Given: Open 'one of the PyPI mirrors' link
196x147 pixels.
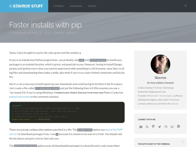Looking at the screenshot, I should pyautogui.click(x=114, y=130).
